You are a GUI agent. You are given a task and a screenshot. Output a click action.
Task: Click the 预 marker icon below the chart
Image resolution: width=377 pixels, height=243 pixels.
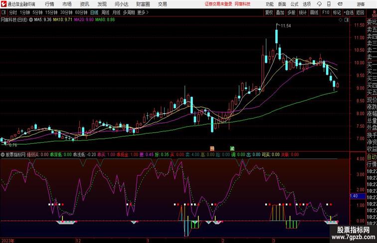tap(212, 148)
